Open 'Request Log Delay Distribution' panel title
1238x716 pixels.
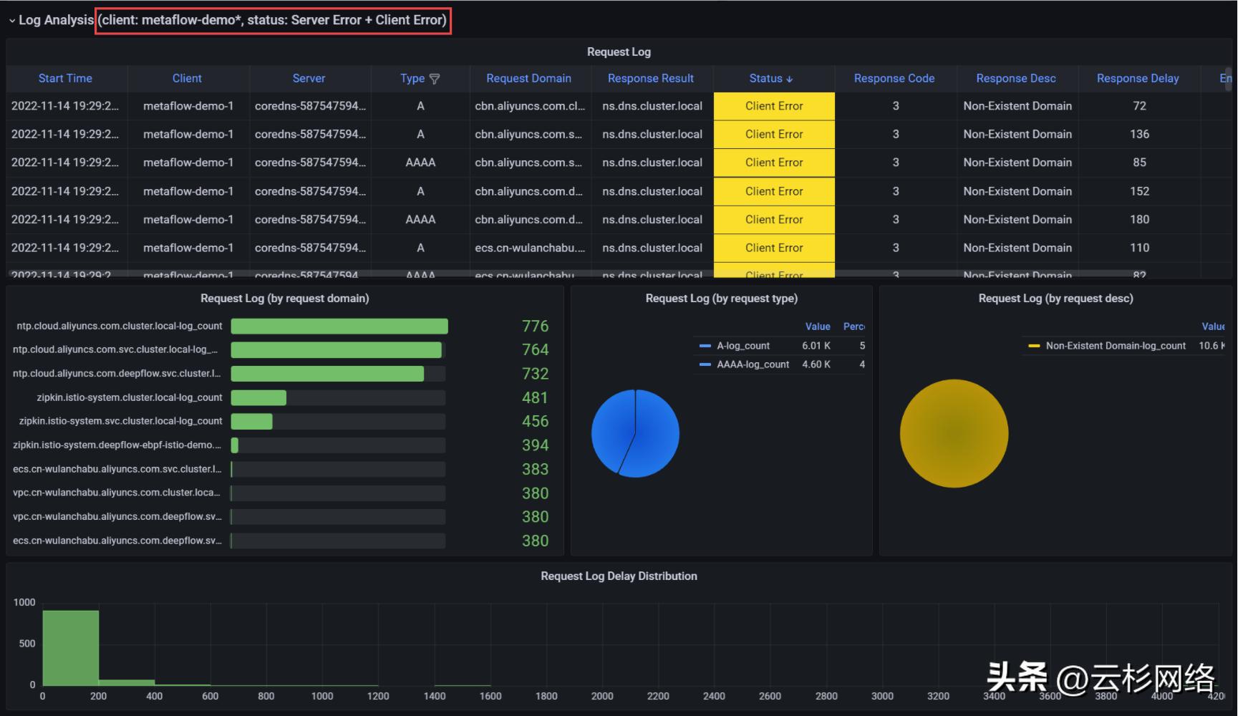coord(619,576)
